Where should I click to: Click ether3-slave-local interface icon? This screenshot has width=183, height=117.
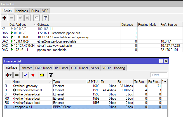[x=15, y=94]
